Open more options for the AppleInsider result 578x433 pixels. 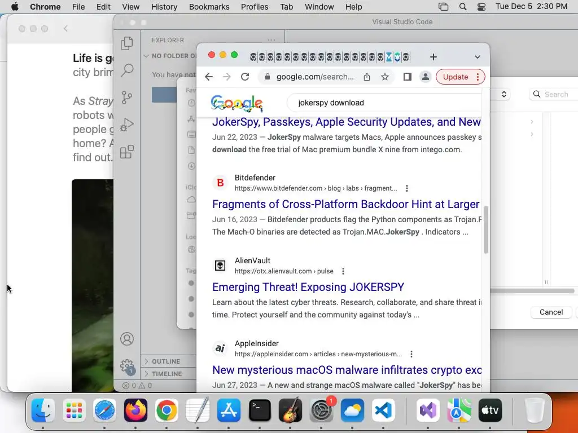click(411, 354)
